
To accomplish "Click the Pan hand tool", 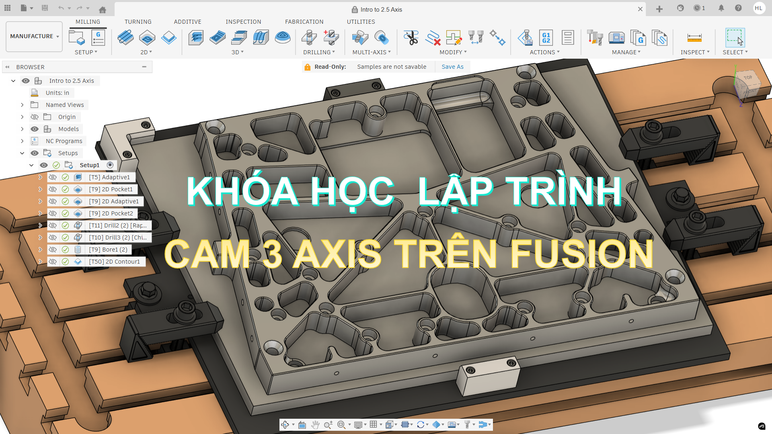I will click(x=315, y=425).
